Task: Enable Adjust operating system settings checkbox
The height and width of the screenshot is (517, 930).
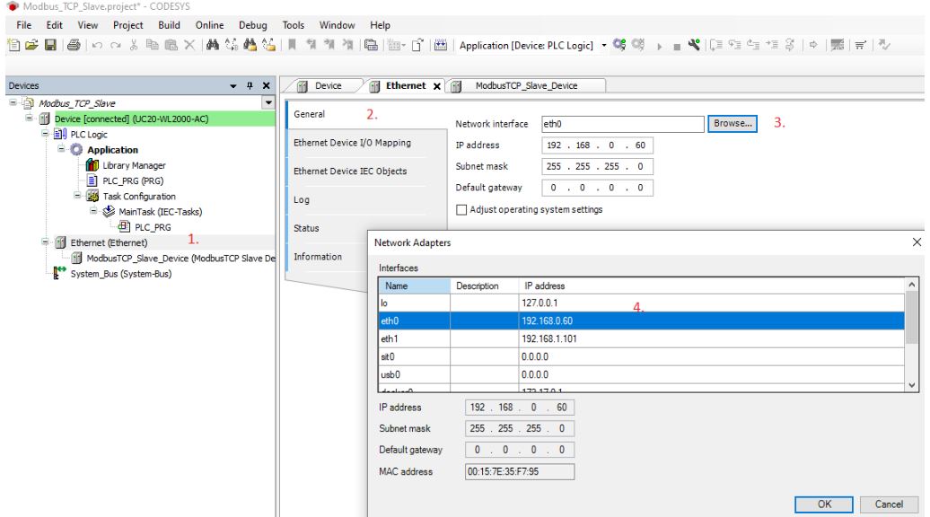Action: point(461,210)
